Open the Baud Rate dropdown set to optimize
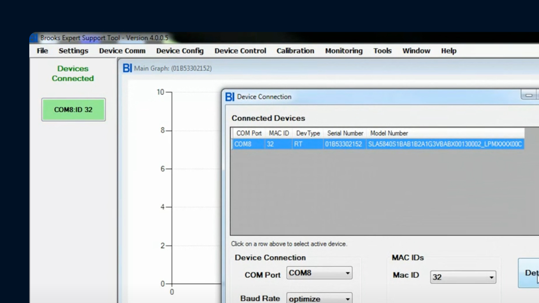 (x=319, y=298)
